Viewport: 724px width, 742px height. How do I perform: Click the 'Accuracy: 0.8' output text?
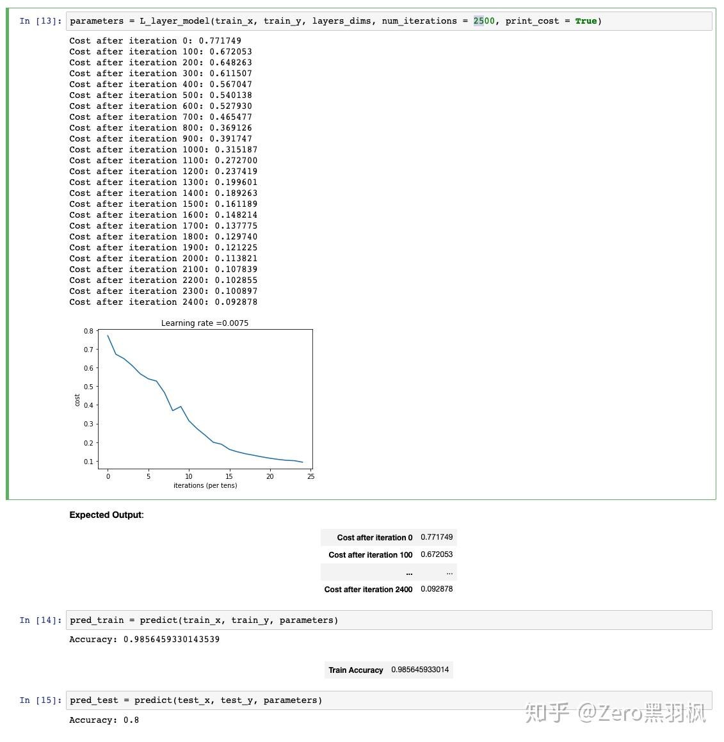point(104,720)
